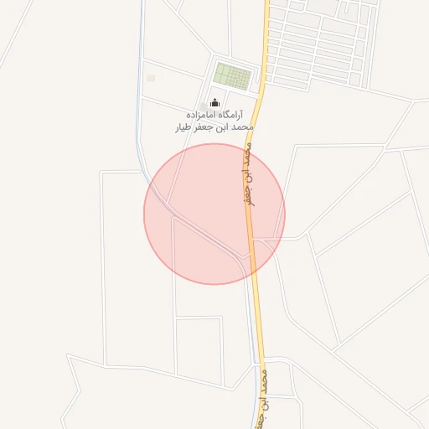429x429 pixels.
Task: Select the محمد ابن جعفر طیار label line
Action: [214, 127]
